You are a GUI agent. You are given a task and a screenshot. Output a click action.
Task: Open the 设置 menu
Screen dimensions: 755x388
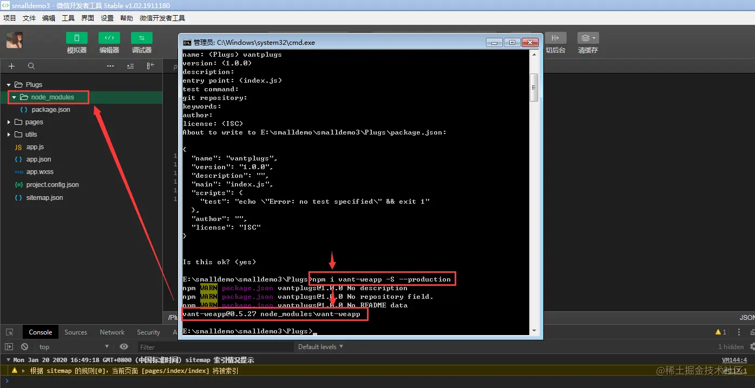tap(107, 18)
